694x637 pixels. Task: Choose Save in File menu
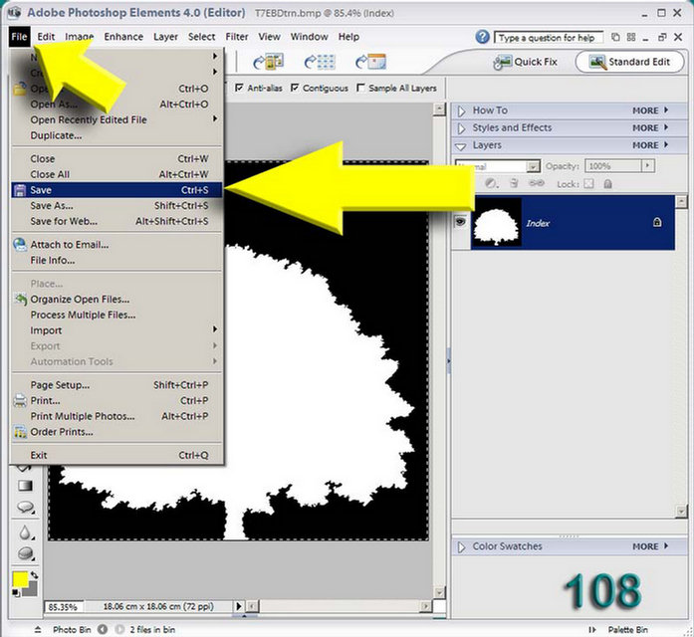click(116, 190)
